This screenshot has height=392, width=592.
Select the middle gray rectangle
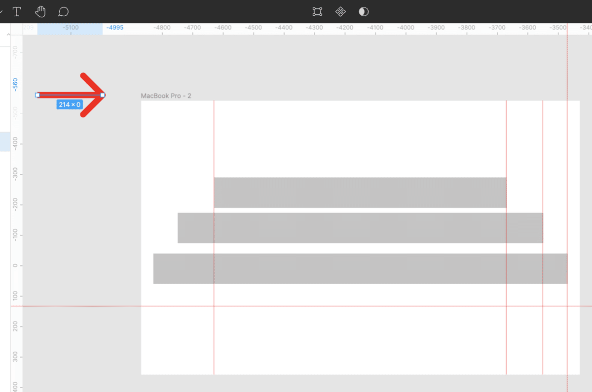360,228
